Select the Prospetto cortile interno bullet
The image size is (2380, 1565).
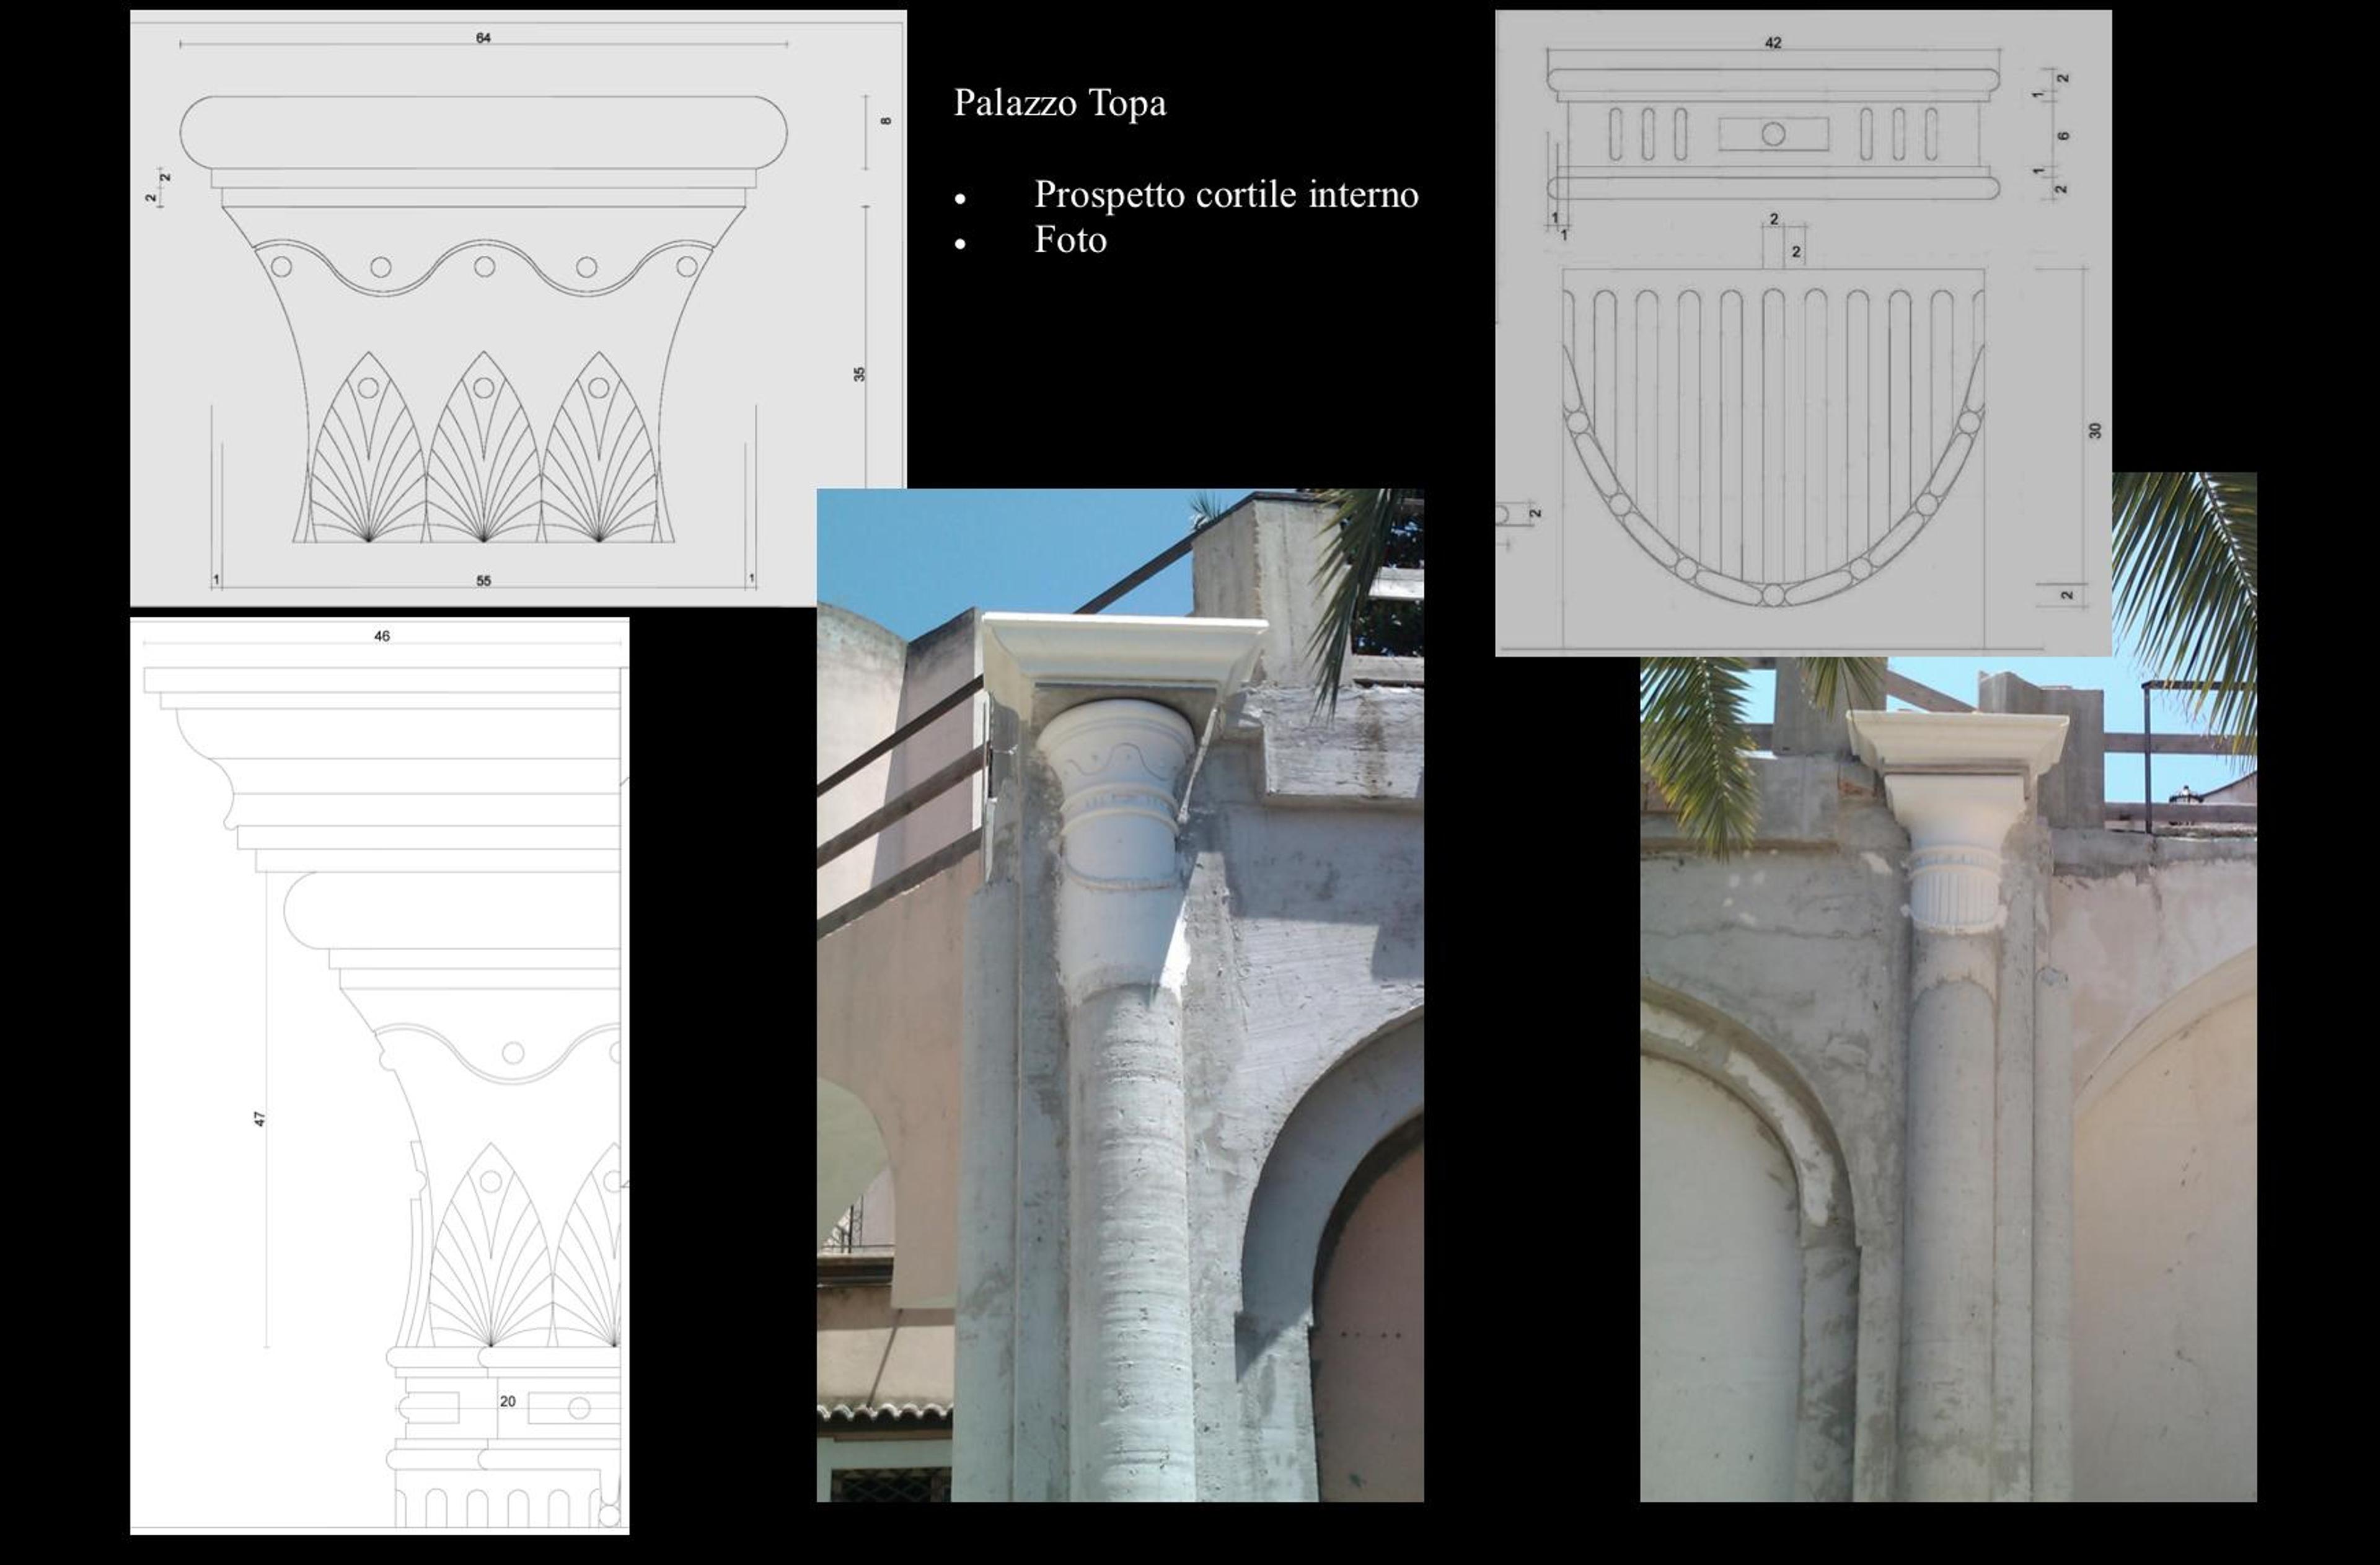point(1226,194)
